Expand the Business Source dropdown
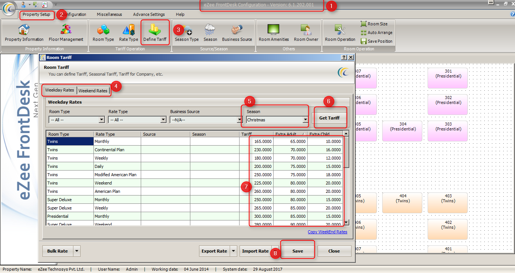The width and height of the screenshot is (515, 273). tap(240, 120)
